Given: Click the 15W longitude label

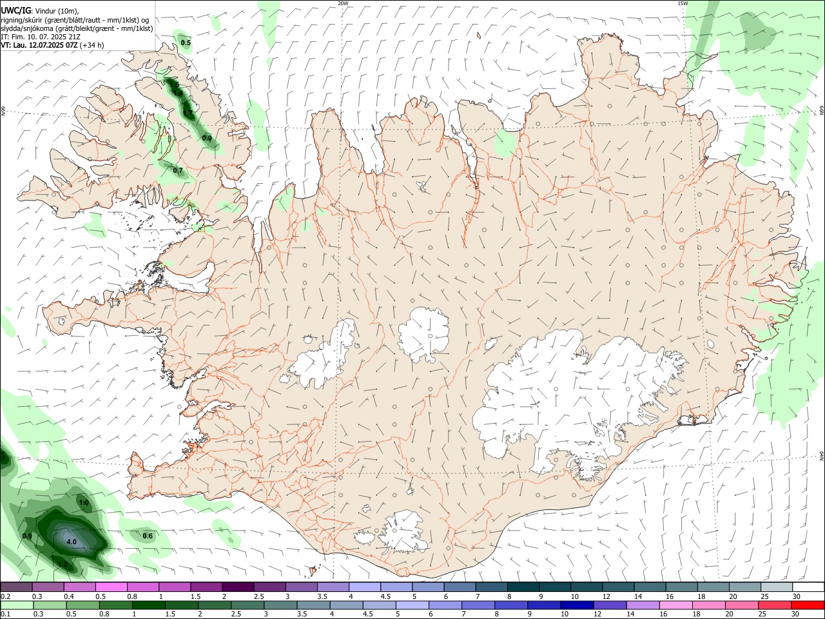Looking at the screenshot, I should click(x=683, y=3).
